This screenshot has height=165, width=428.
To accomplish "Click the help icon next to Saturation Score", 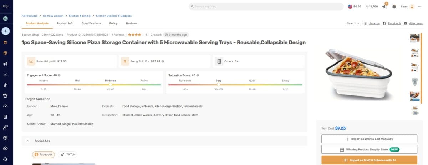I will click(x=197, y=75).
